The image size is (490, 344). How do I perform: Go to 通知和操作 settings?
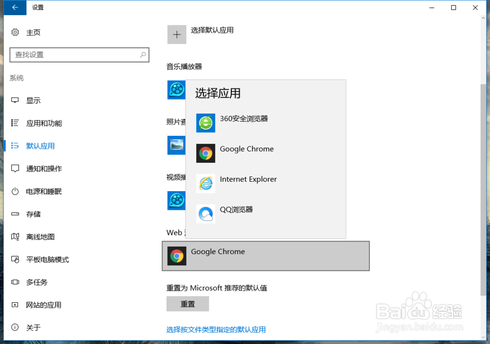(x=44, y=169)
